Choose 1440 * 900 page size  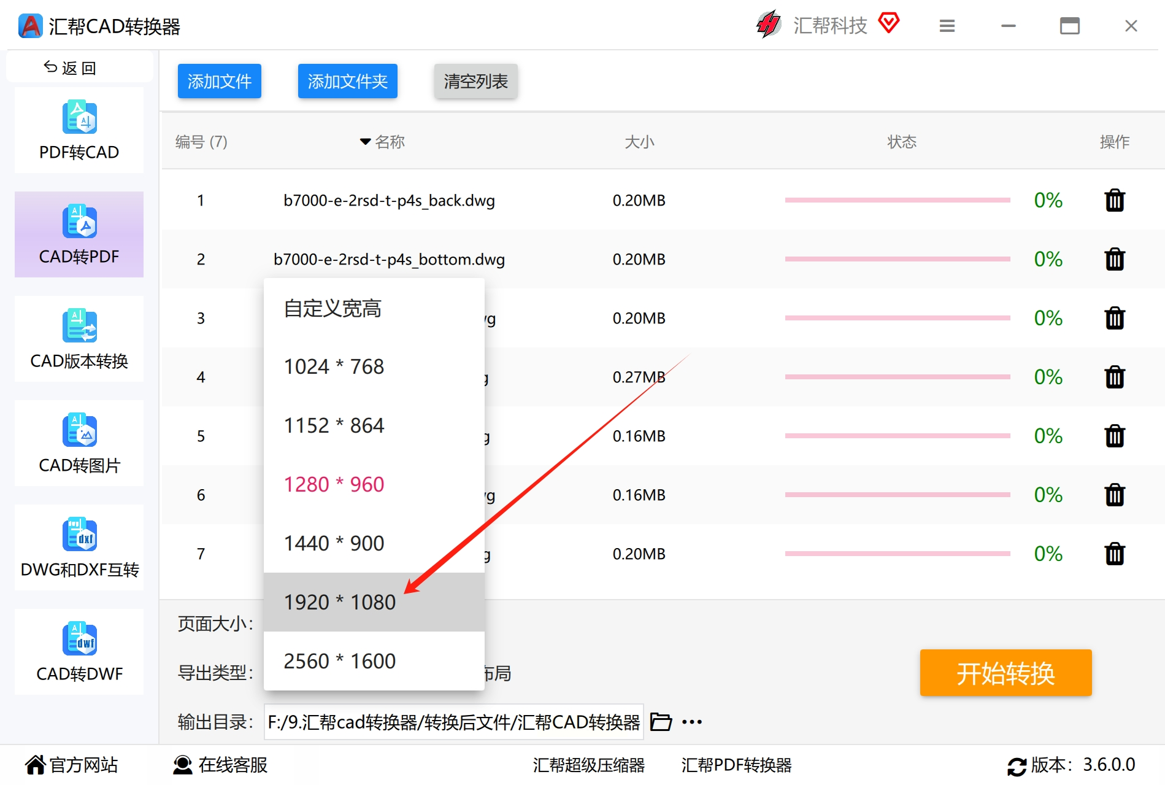coord(374,543)
